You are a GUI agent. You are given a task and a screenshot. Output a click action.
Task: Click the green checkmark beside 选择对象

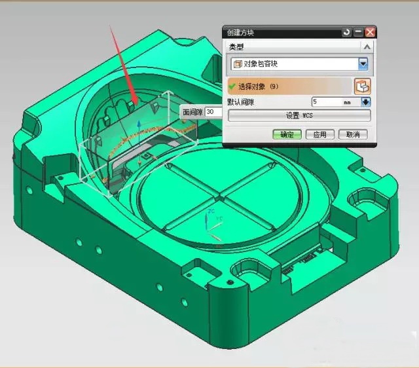pyautogui.click(x=232, y=86)
